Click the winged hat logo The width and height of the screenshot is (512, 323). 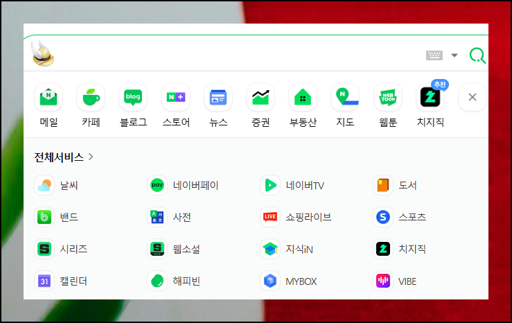[43, 53]
